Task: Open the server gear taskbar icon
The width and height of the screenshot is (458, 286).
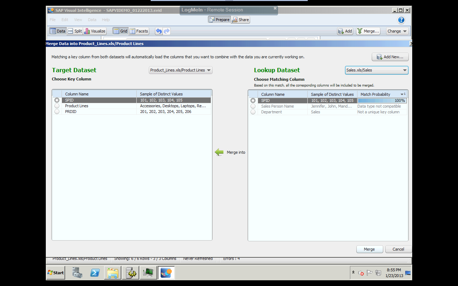Action: click(x=131, y=273)
